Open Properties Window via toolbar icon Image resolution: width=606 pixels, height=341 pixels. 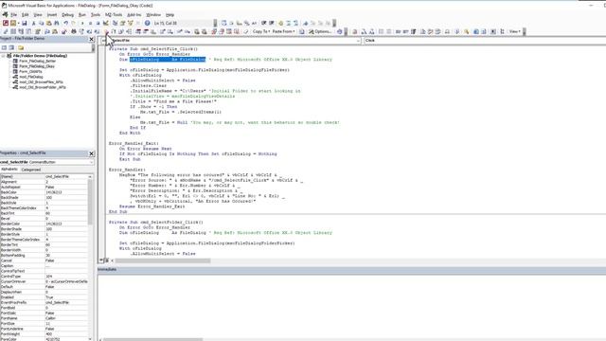pyautogui.click(x=122, y=23)
